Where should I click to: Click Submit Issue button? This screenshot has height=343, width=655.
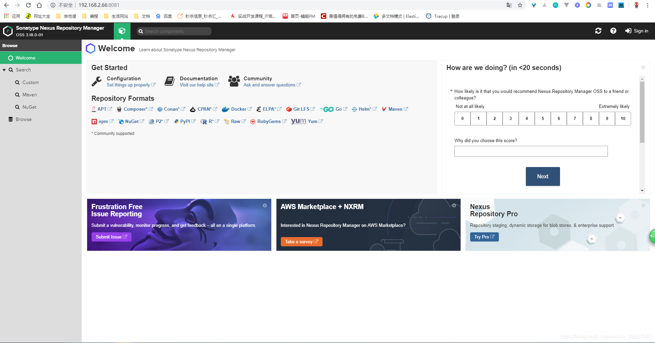tap(111, 237)
